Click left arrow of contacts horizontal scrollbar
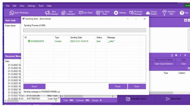The height and width of the screenshot is (107, 190). 62,96
